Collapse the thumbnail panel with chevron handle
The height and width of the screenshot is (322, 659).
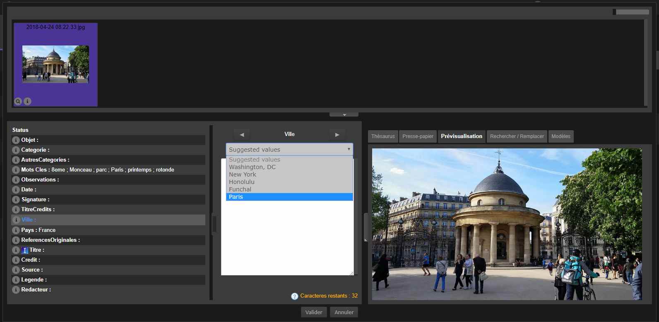point(344,114)
